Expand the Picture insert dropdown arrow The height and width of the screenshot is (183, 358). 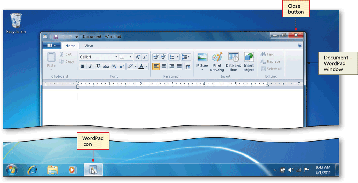tap(202, 70)
